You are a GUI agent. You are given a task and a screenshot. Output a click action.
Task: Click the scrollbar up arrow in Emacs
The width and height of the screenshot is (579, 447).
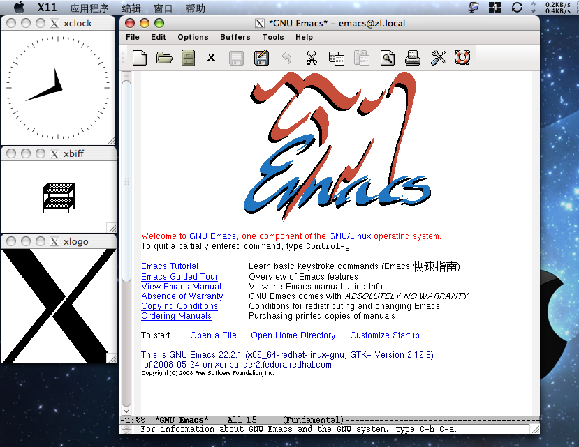(x=126, y=76)
